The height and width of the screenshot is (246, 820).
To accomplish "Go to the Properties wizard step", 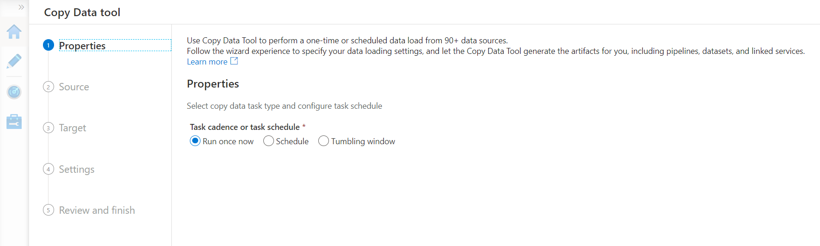I will [82, 46].
